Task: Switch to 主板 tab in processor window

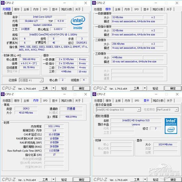Action: (26, 9)
